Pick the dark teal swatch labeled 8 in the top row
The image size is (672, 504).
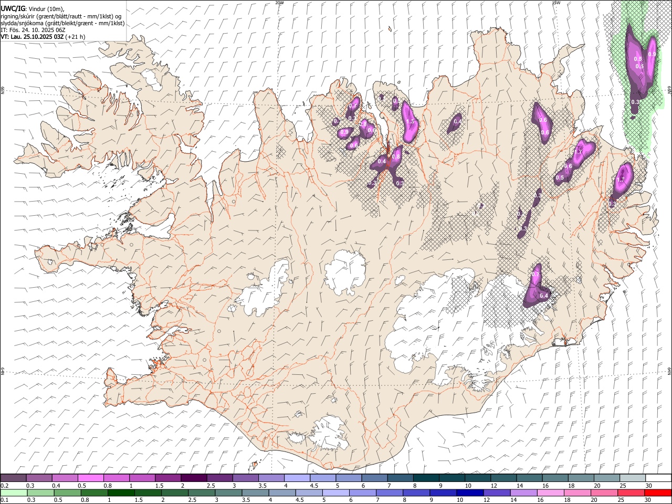click(426, 478)
